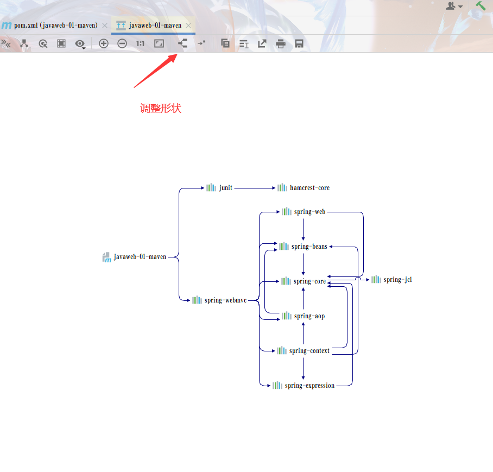Toggle the show paths network icon
Image resolution: width=493 pixels, height=472 pixels.
(x=24, y=43)
